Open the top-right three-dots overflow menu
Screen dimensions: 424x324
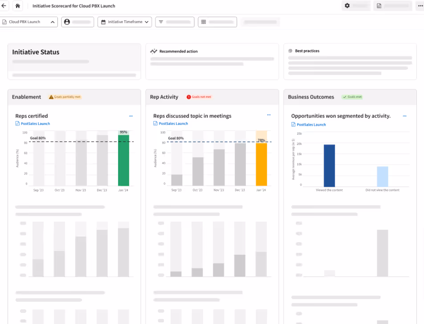point(420,6)
